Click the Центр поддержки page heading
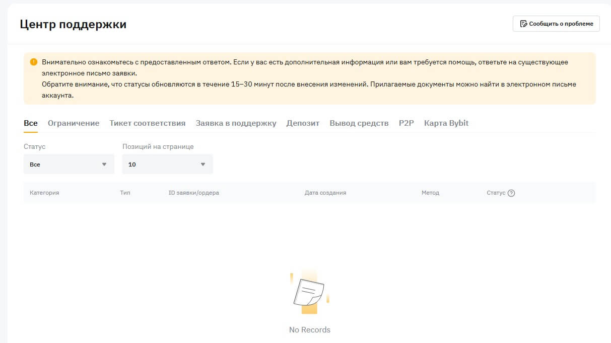The height and width of the screenshot is (343, 611). (73, 24)
